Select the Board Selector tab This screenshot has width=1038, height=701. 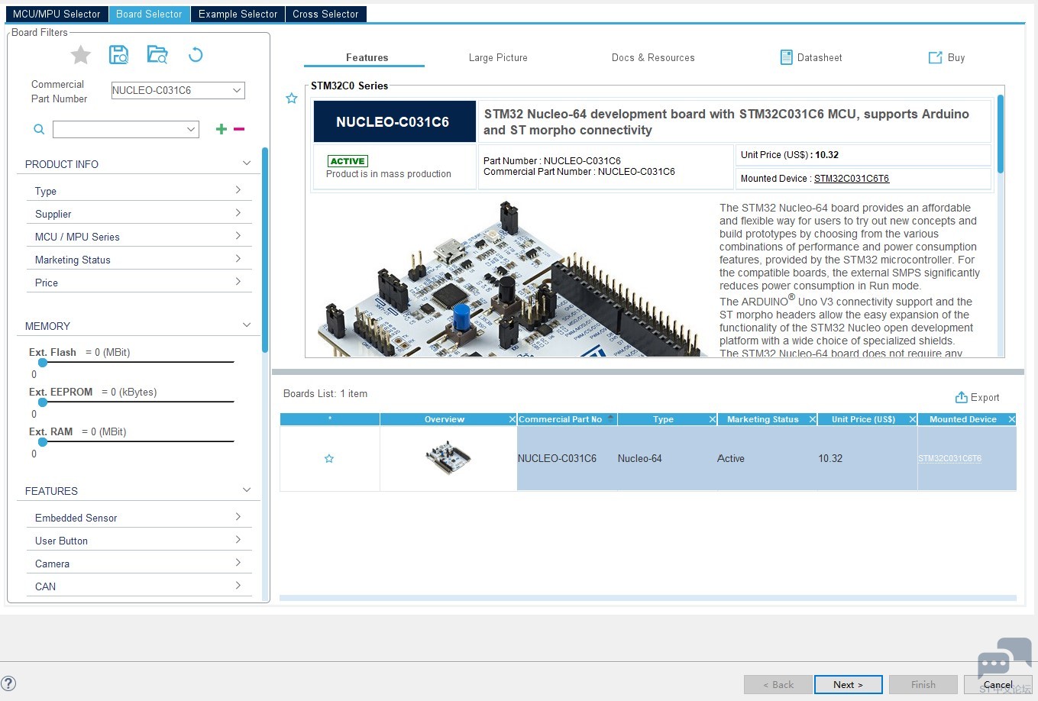[149, 14]
